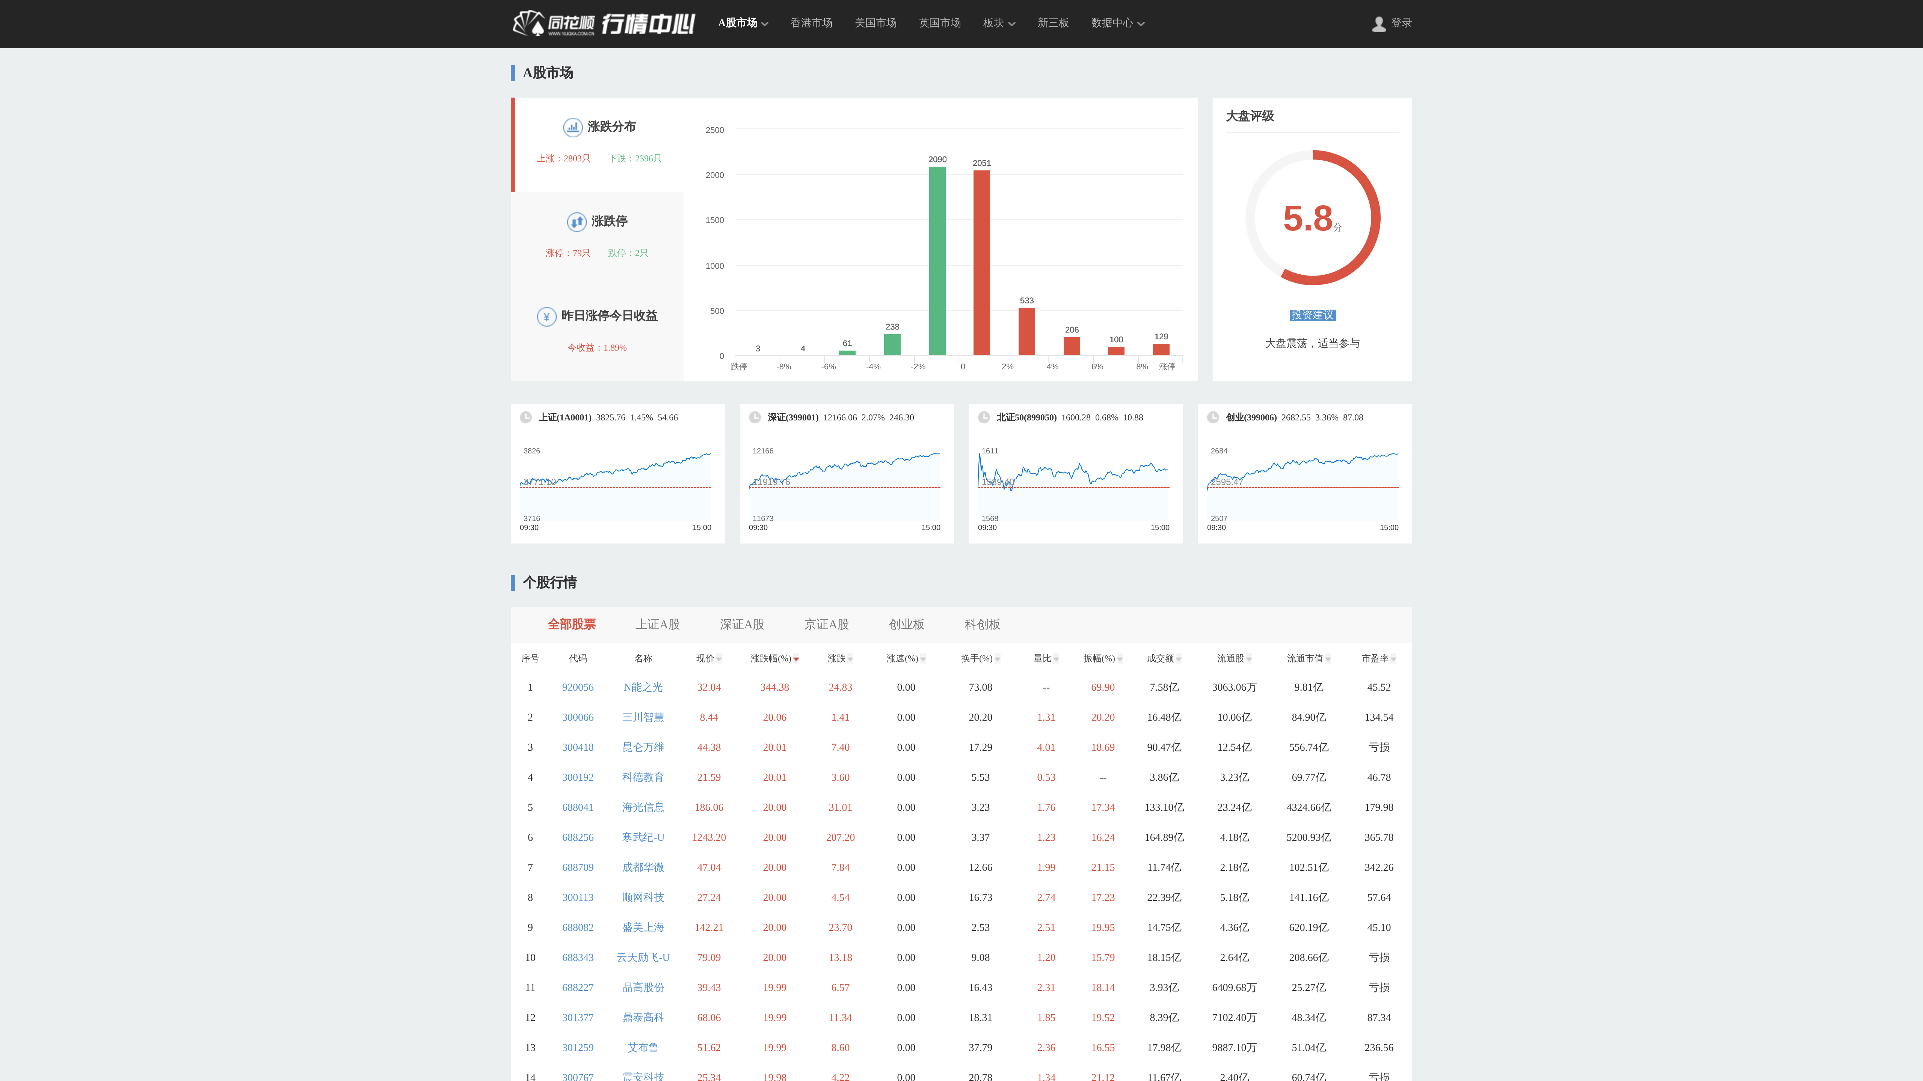Switch to the 京证A股 tab
The height and width of the screenshot is (1081, 1923).
click(826, 625)
